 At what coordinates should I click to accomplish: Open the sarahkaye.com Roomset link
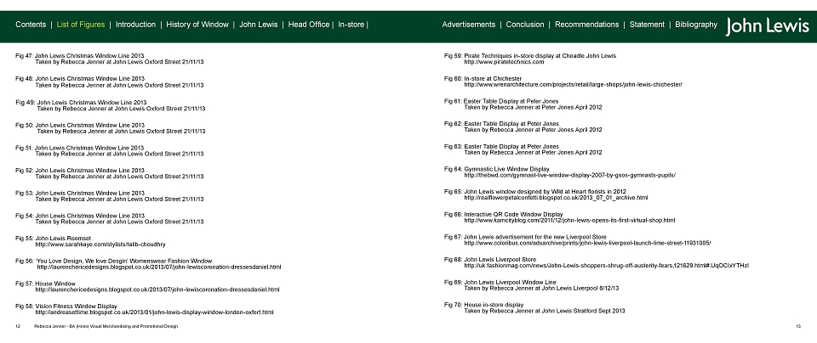tap(100, 245)
